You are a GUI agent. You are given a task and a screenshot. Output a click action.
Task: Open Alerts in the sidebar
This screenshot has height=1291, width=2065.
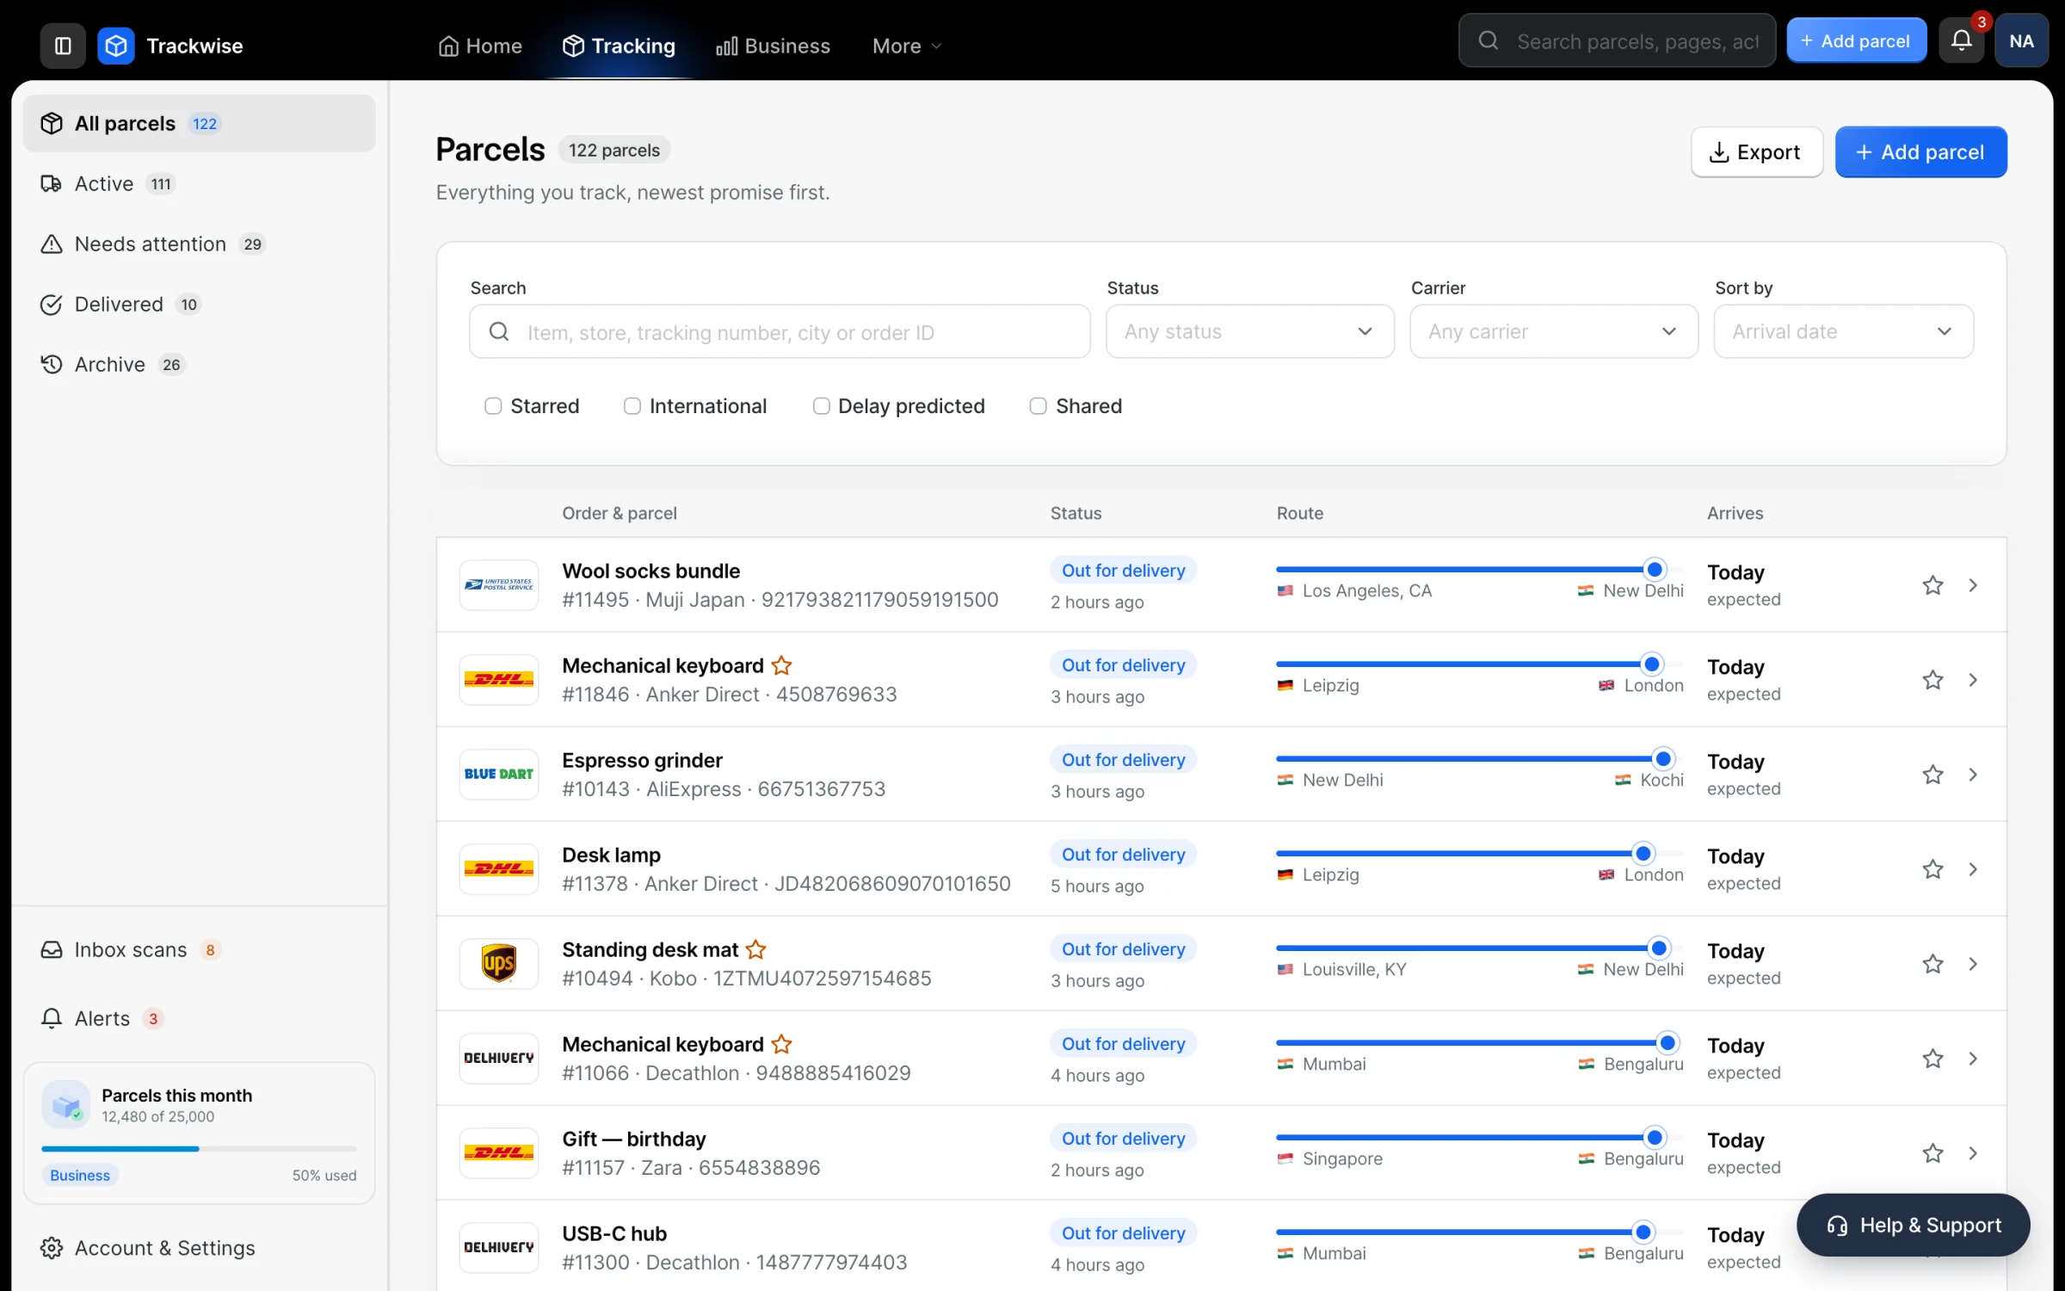[199, 1018]
